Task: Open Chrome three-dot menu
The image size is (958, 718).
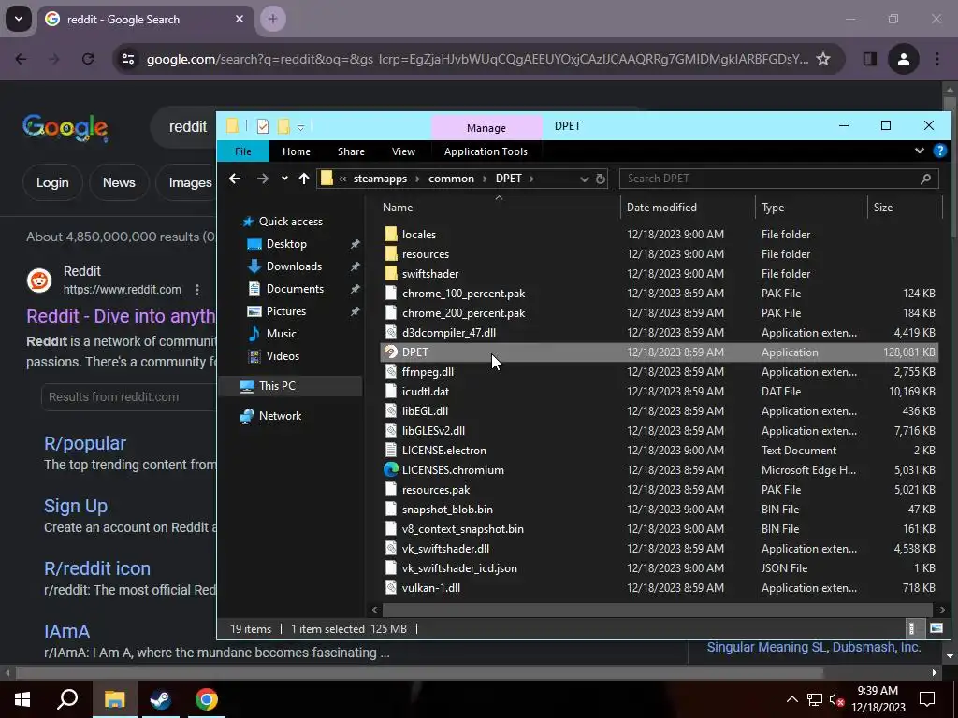Action: click(x=937, y=59)
